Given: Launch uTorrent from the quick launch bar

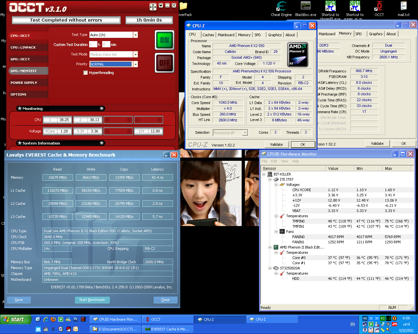Looking at the screenshot, I should (x=61, y=319).
